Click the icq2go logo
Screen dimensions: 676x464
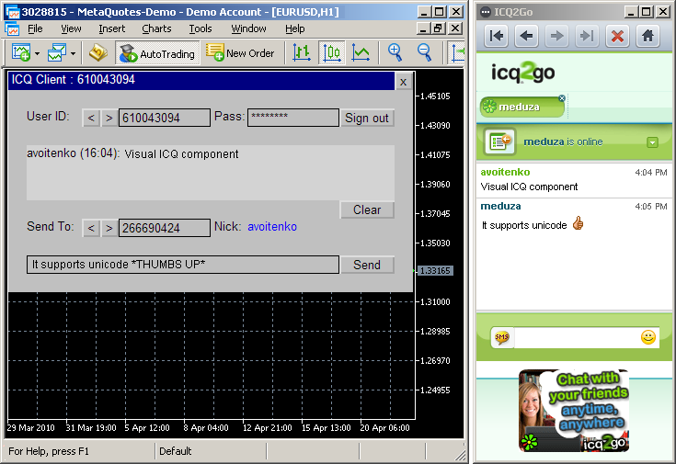523,73
